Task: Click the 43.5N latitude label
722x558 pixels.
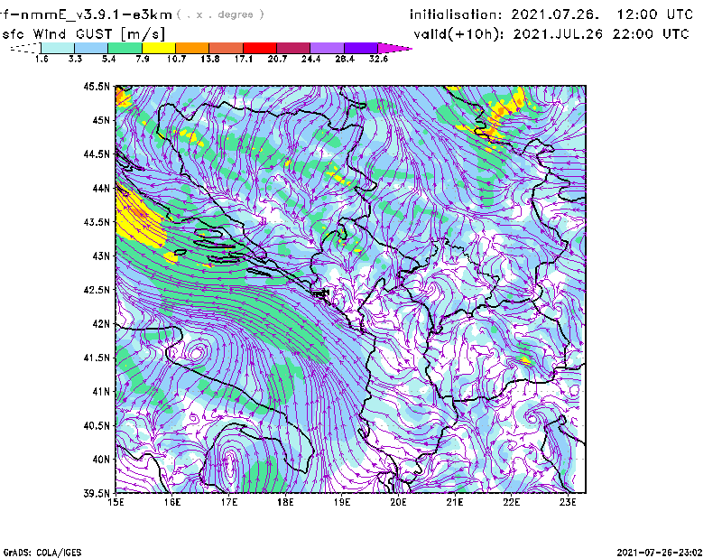Action: [97, 222]
